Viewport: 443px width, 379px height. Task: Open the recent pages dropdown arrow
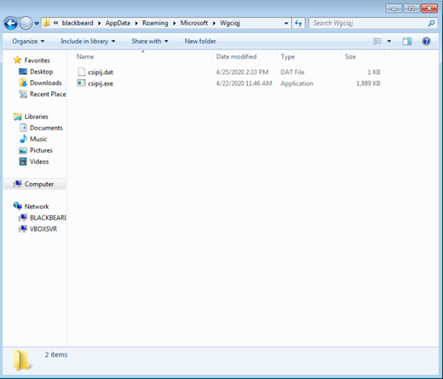[x=37, y=23]
